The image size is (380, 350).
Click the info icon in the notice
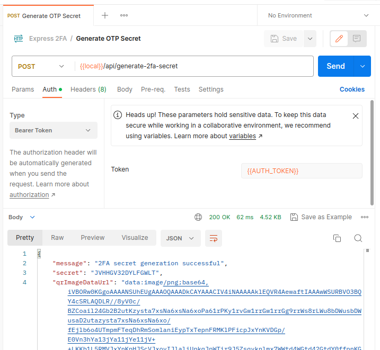(118, 115)
